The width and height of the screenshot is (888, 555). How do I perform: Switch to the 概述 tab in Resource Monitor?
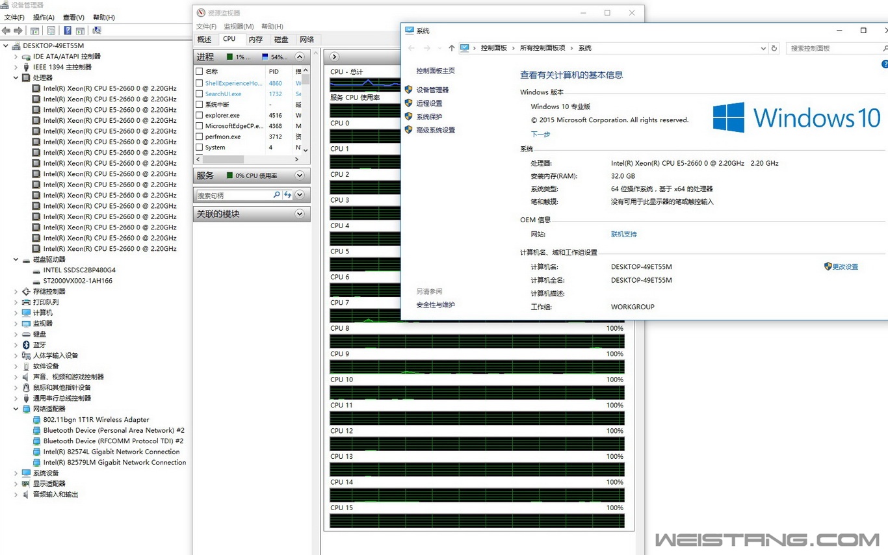[205, 40]
